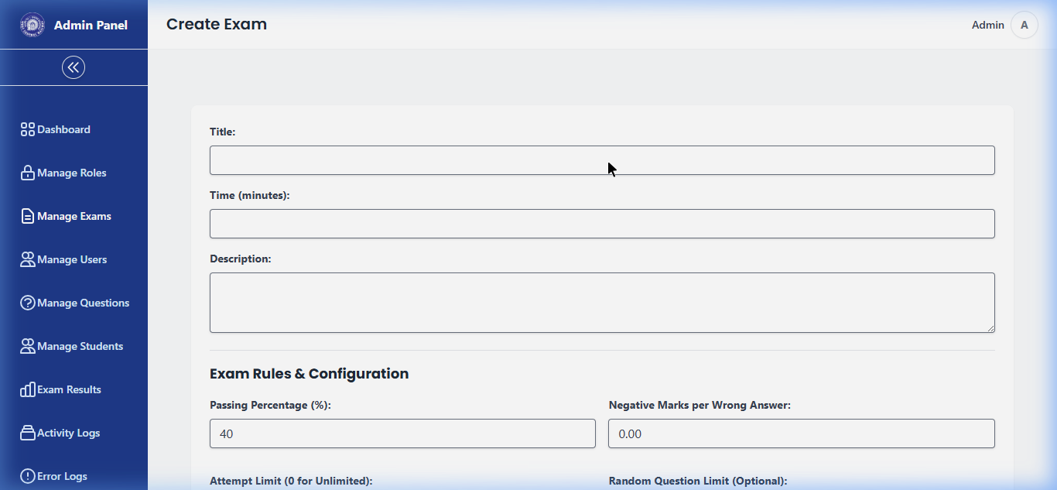Grab the Description textarea resize handle

(x=990, y=327)
